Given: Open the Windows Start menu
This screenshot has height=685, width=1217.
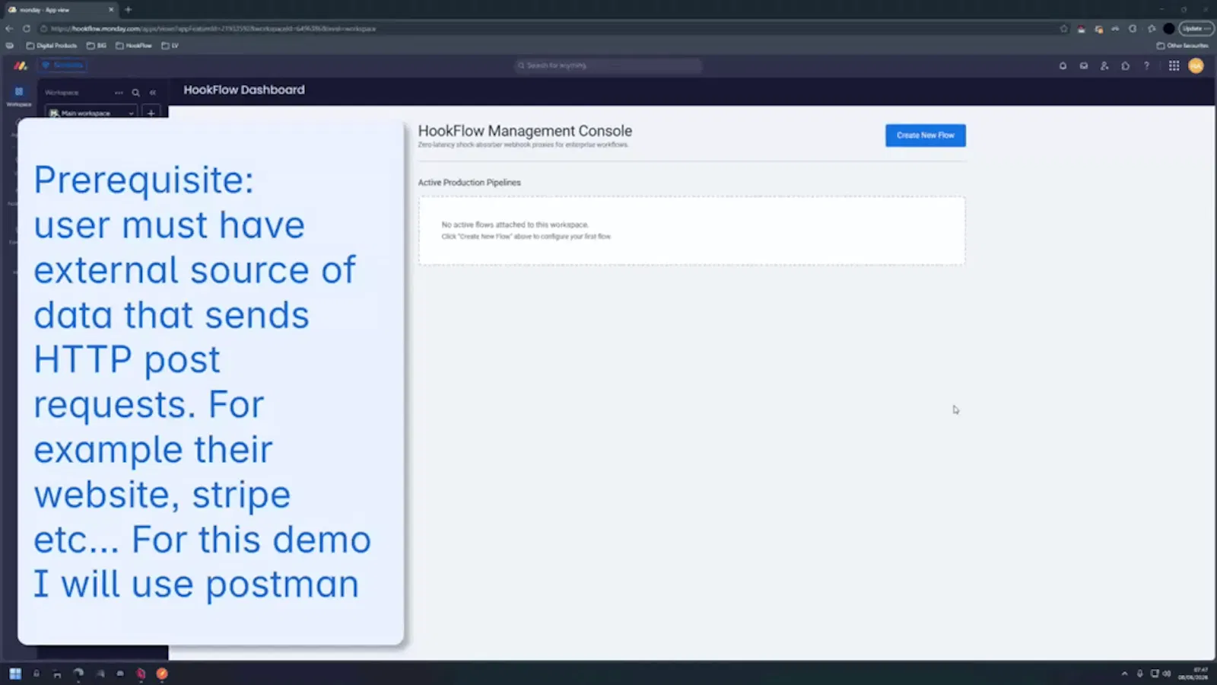Looking at the screenshot, I should [15, 674].
